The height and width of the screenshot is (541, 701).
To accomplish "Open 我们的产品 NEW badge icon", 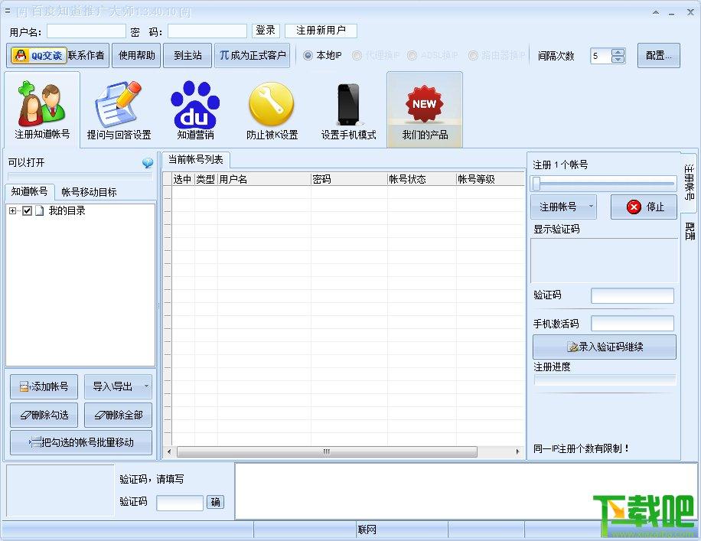I will [x=425, y=110].
